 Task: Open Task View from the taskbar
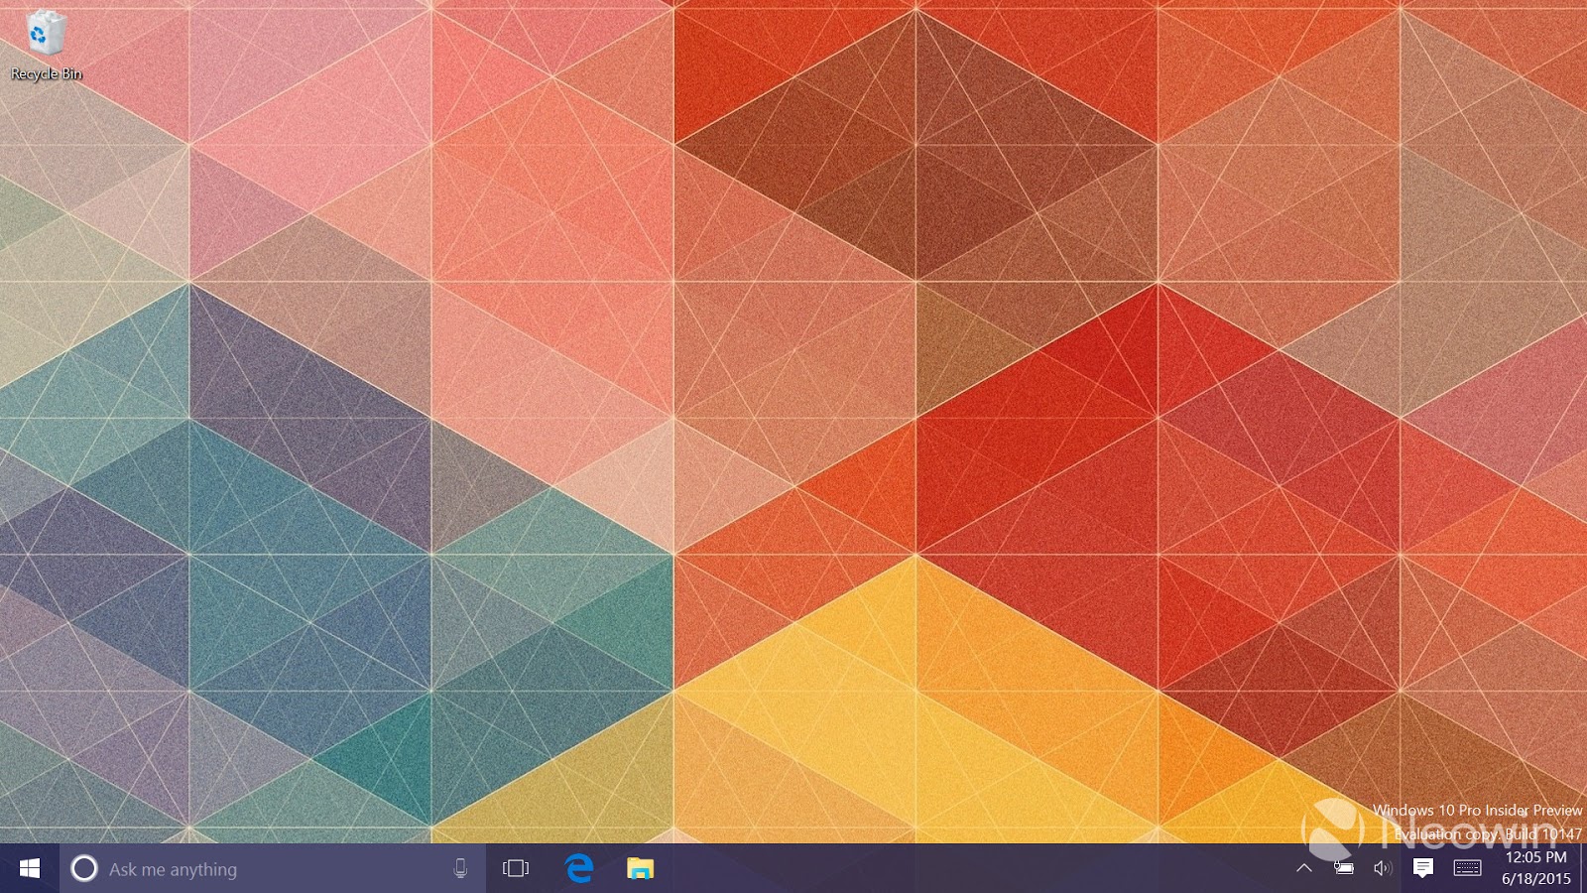tap(516, 869)
